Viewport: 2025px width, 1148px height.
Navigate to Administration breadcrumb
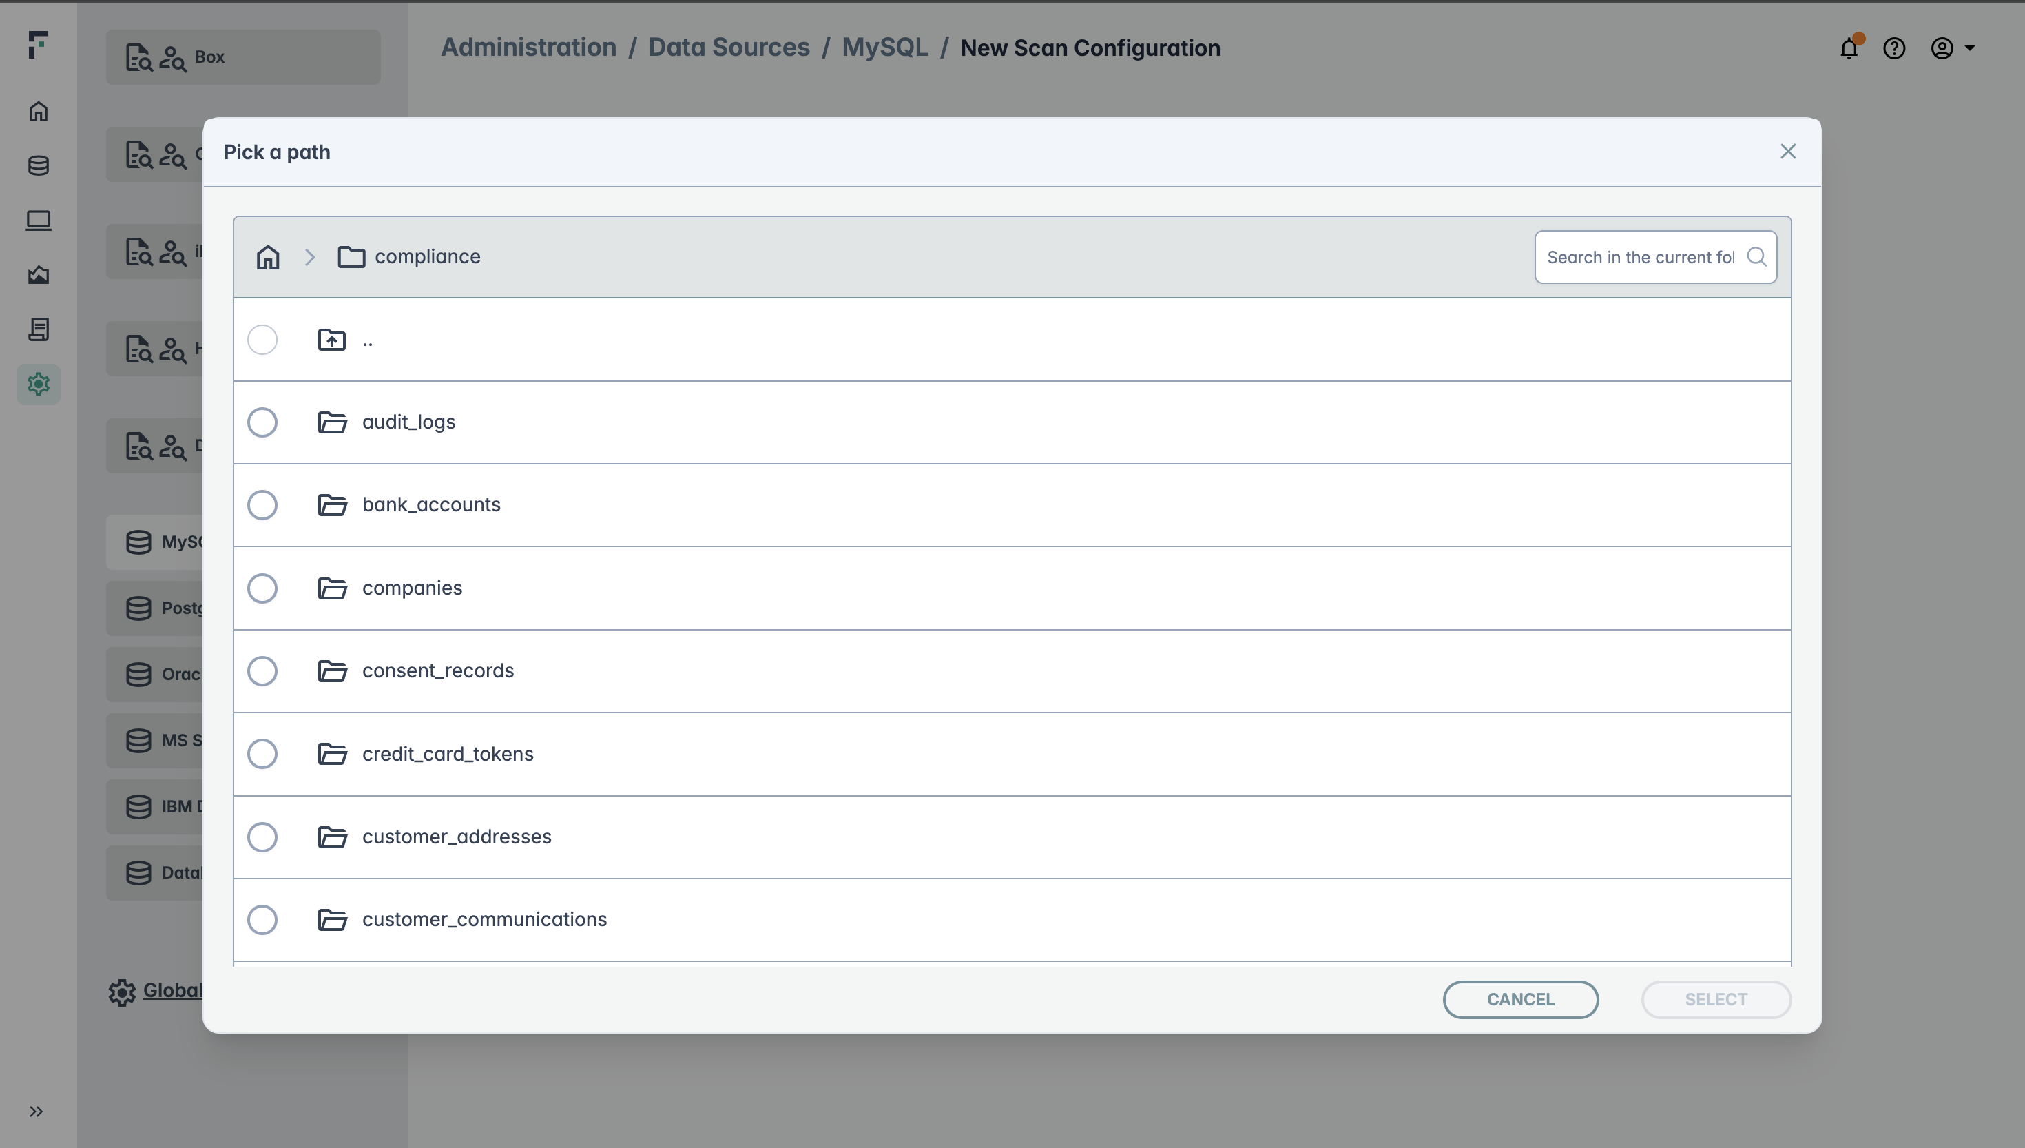[x=528, y=48]
